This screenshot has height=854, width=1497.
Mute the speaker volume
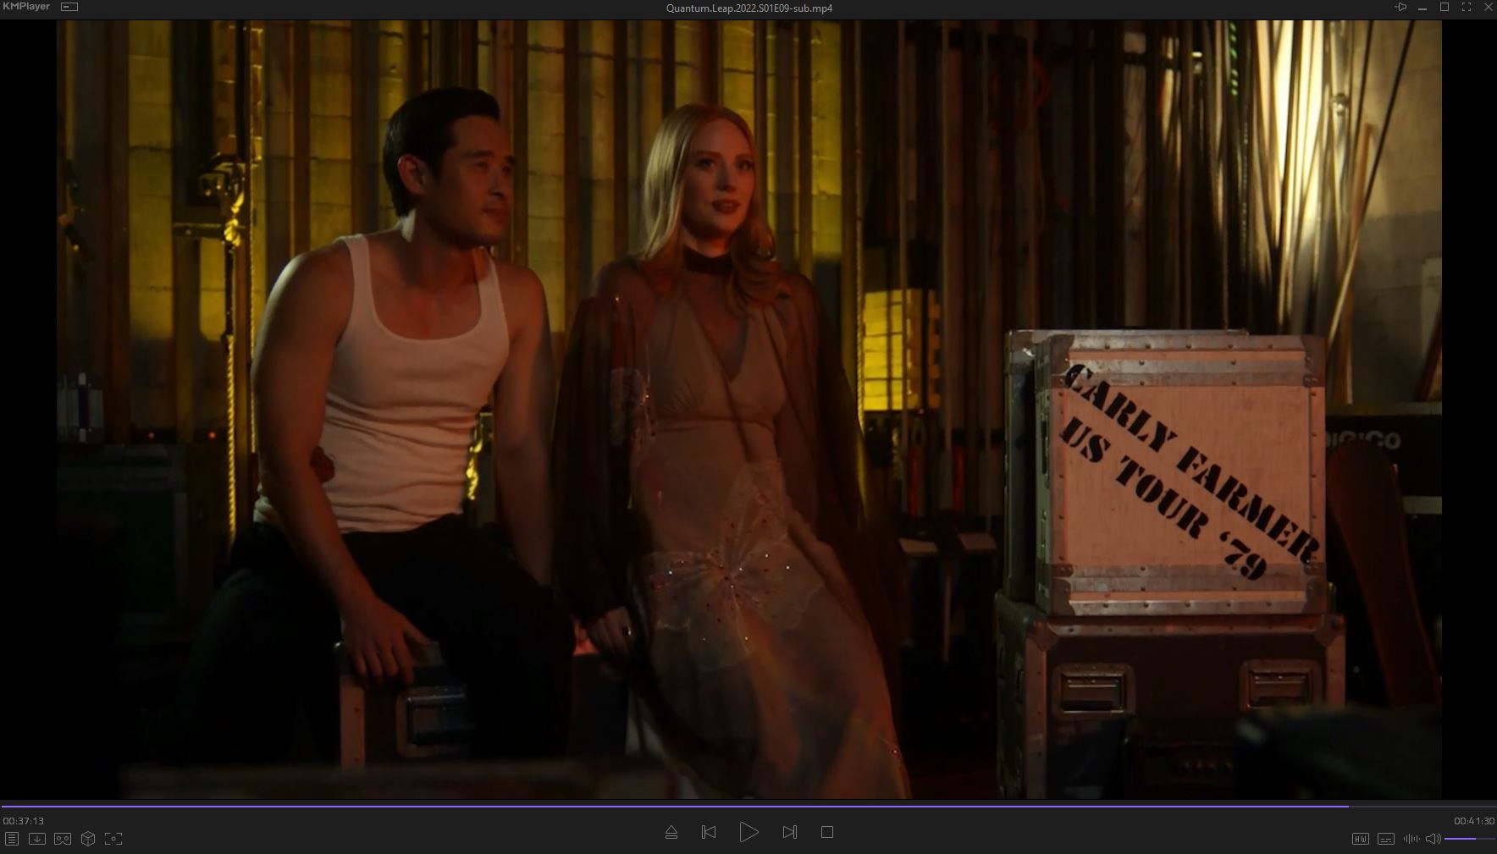pos(1433,839)
